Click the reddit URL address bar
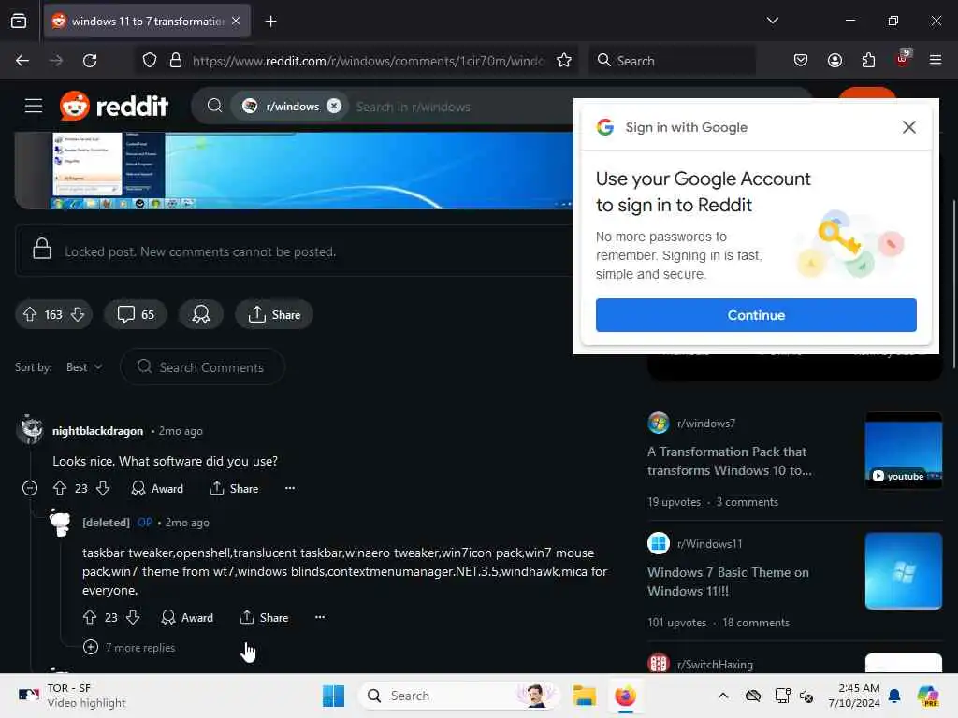958x718 pixels. click(368, 61)
